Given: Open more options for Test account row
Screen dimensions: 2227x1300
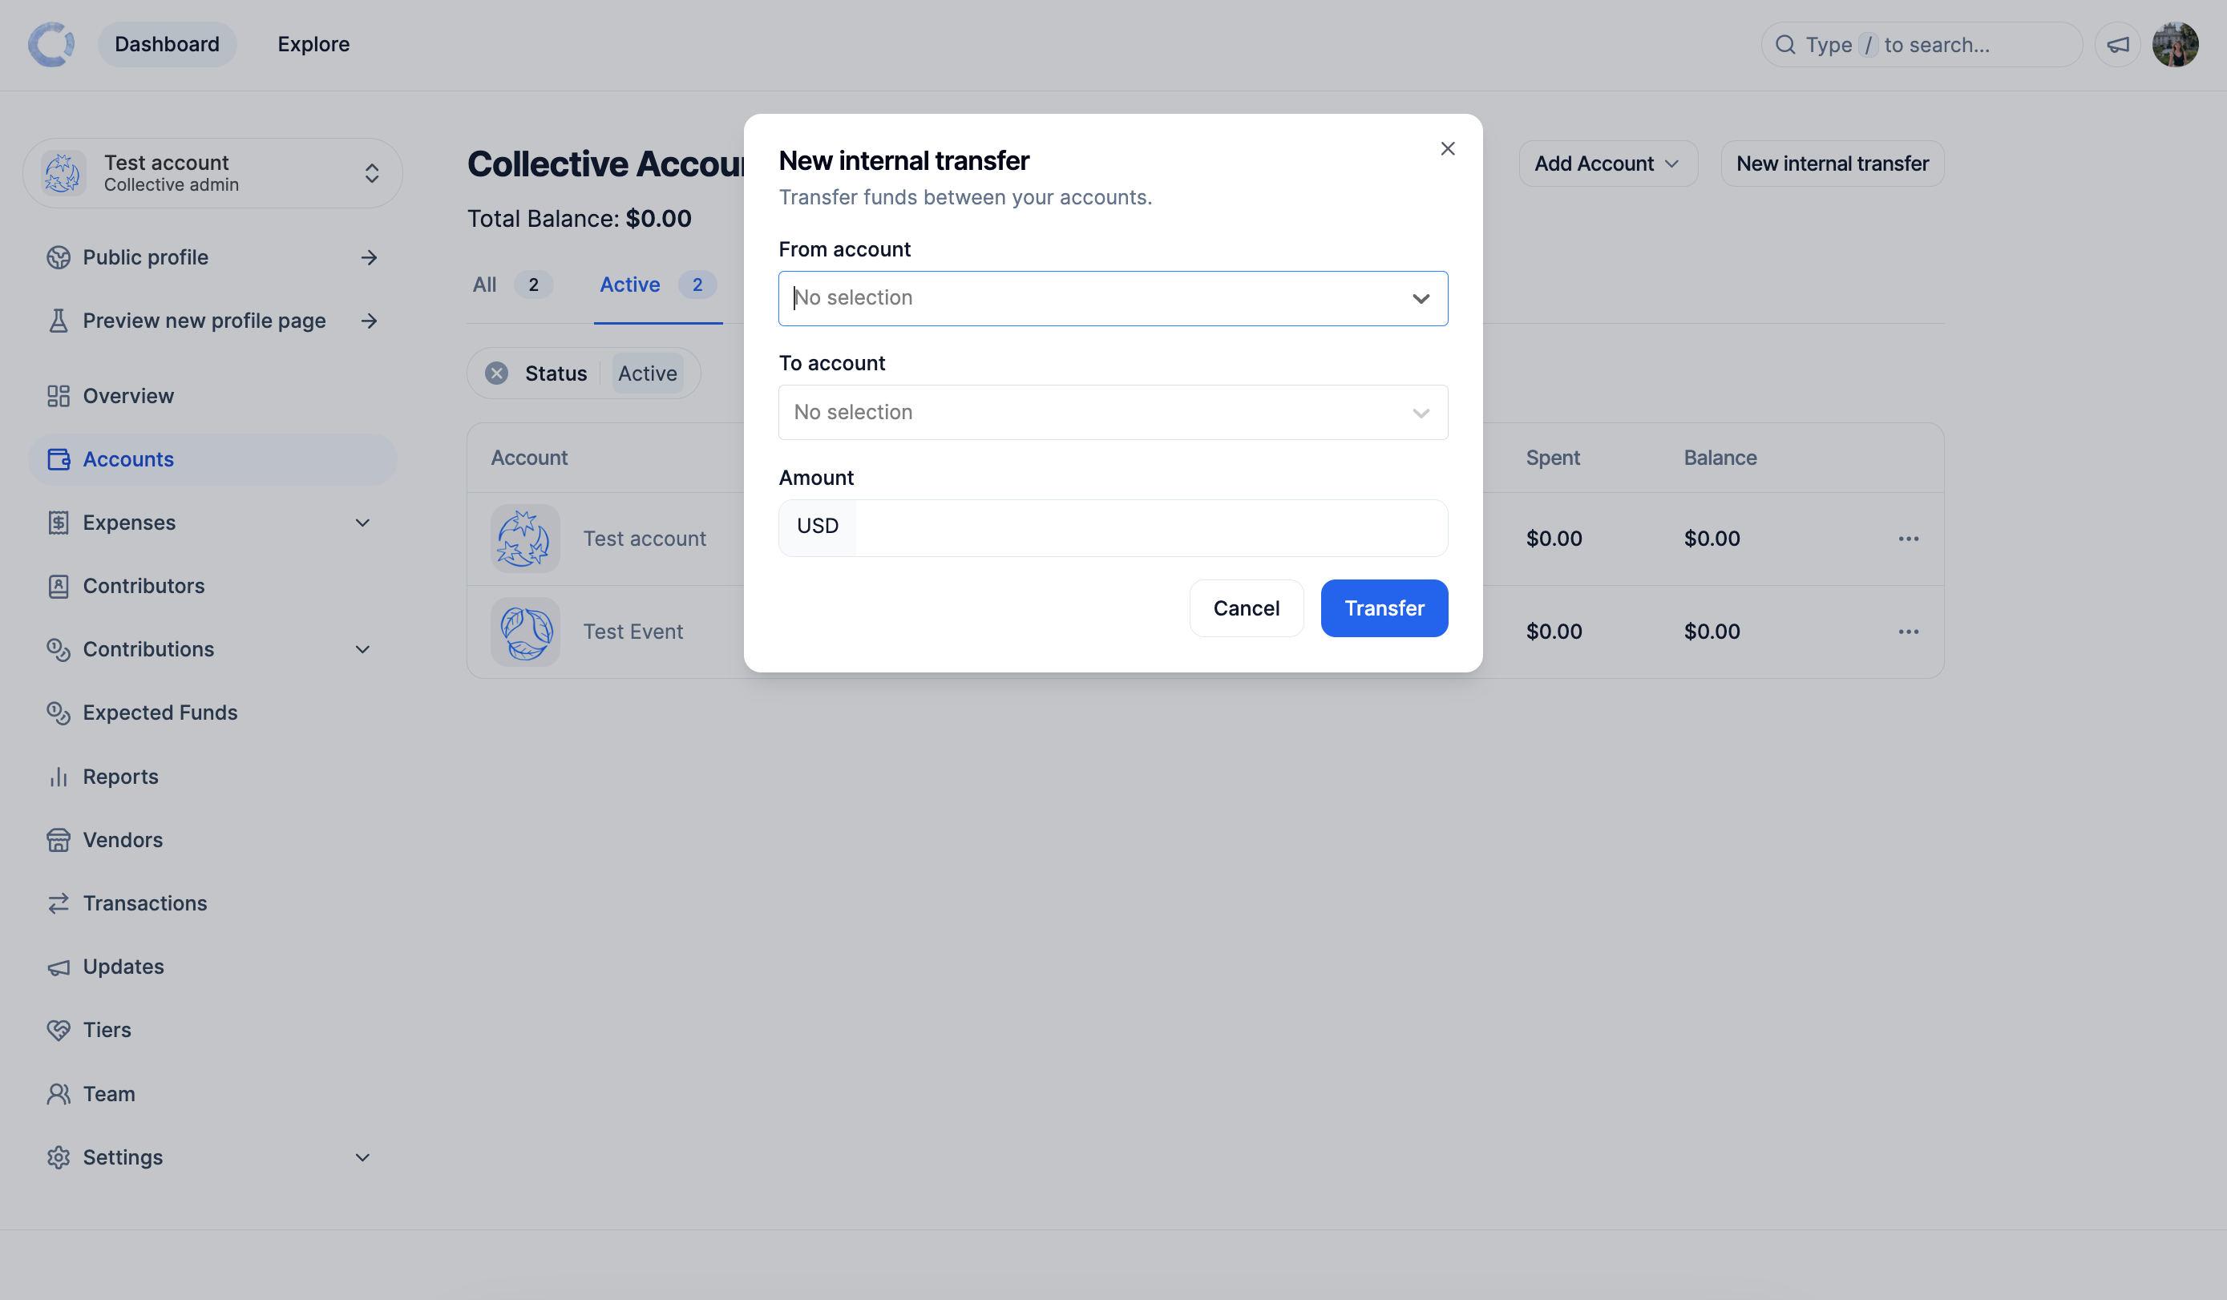Looking at the screenshot, I should (1908, 539).
